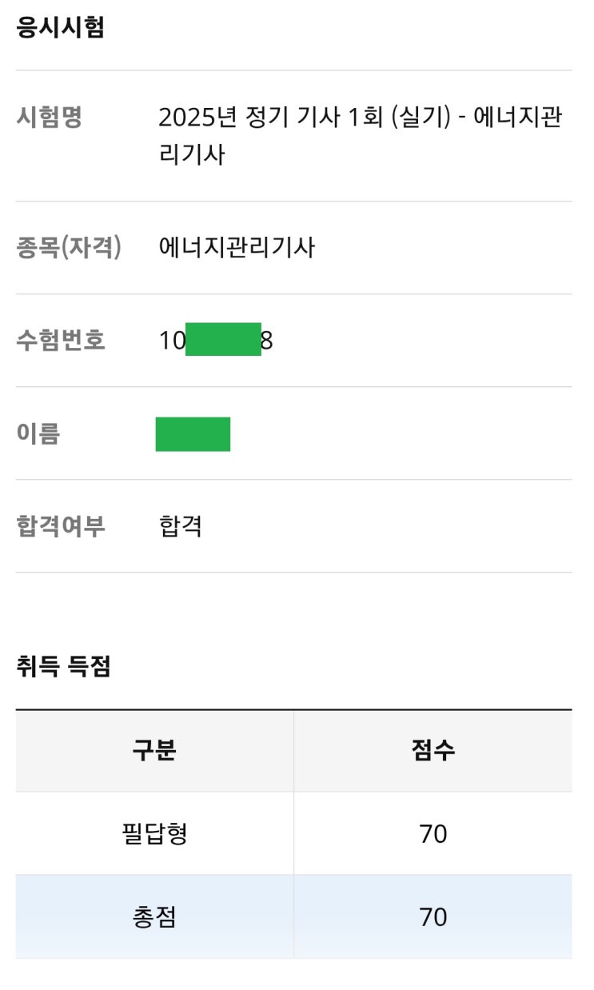Click the 취득 득점 section heading
594x990 pixels.
point(63,665)
